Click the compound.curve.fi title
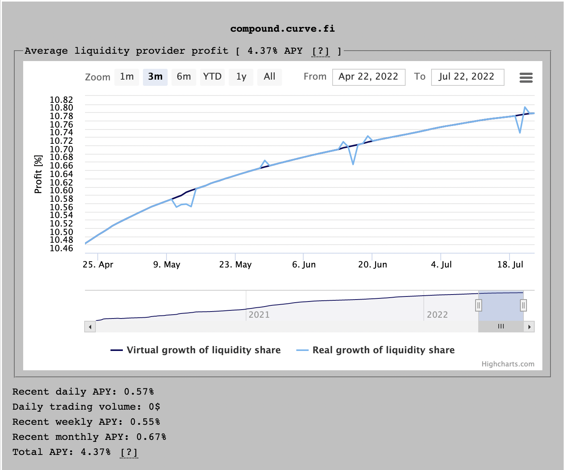 tap(282, 29)
